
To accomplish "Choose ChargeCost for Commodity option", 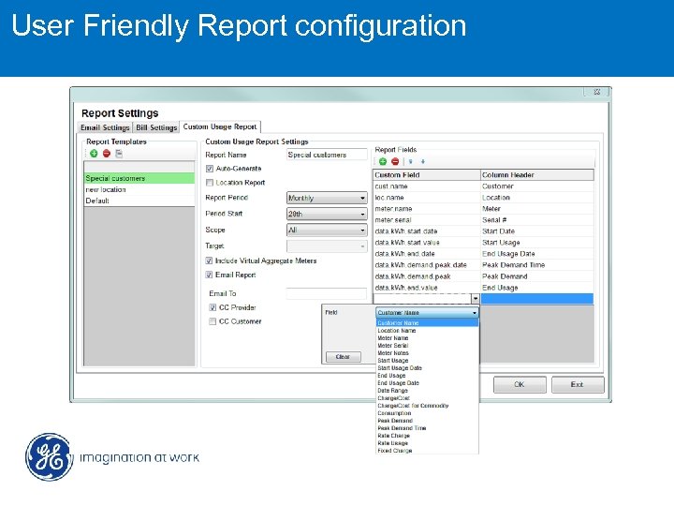I will (427, 406).
